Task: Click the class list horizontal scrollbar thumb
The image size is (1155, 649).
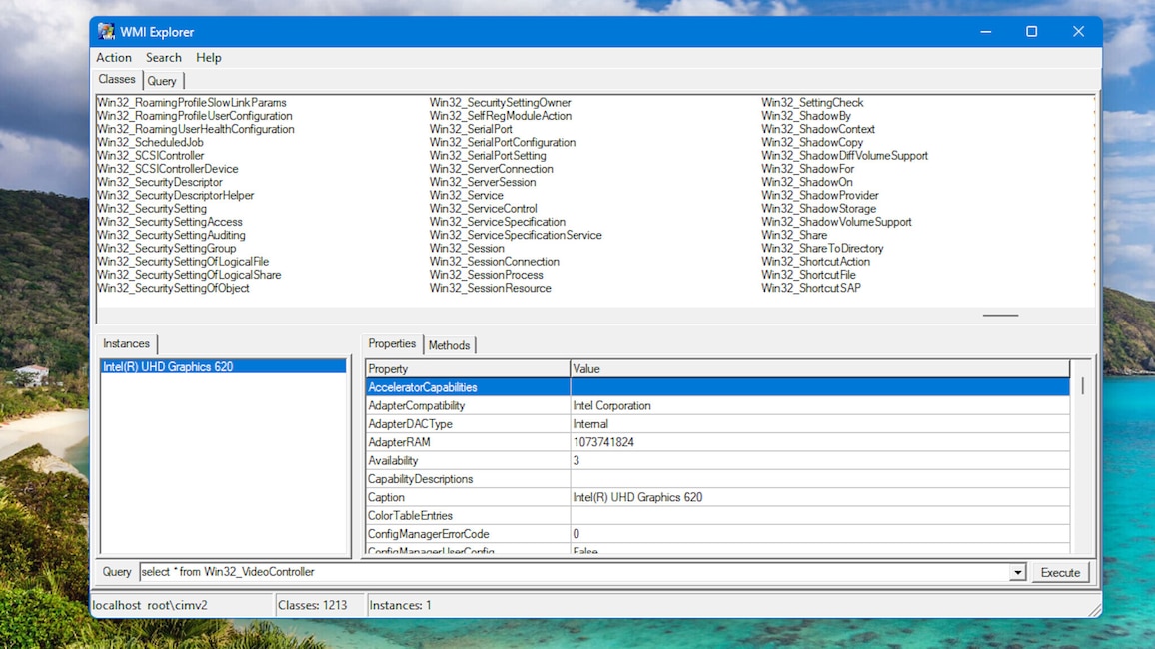Action: tap(1000, 315)
